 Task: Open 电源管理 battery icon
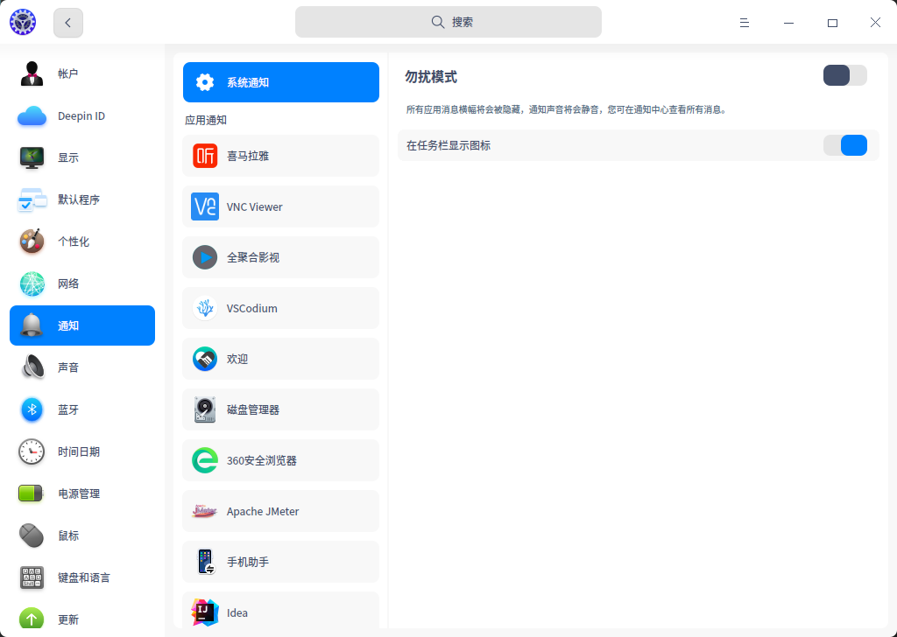(31, 493)
